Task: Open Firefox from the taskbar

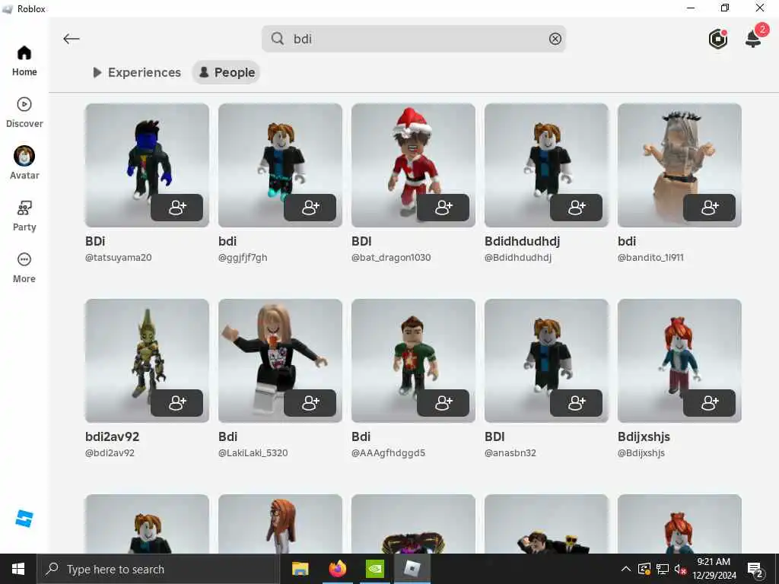Action: 337,569
